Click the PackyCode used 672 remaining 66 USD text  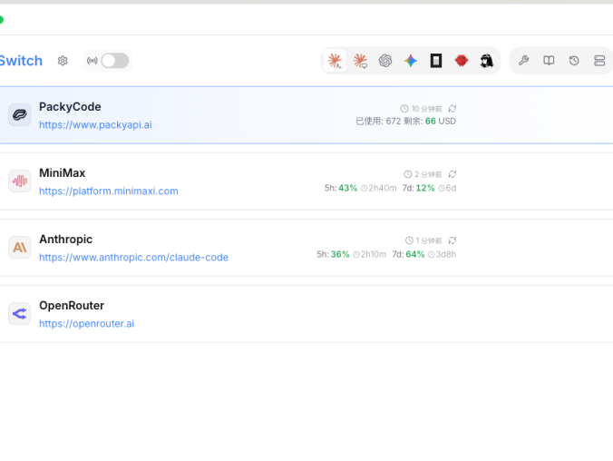coord(406,121)
